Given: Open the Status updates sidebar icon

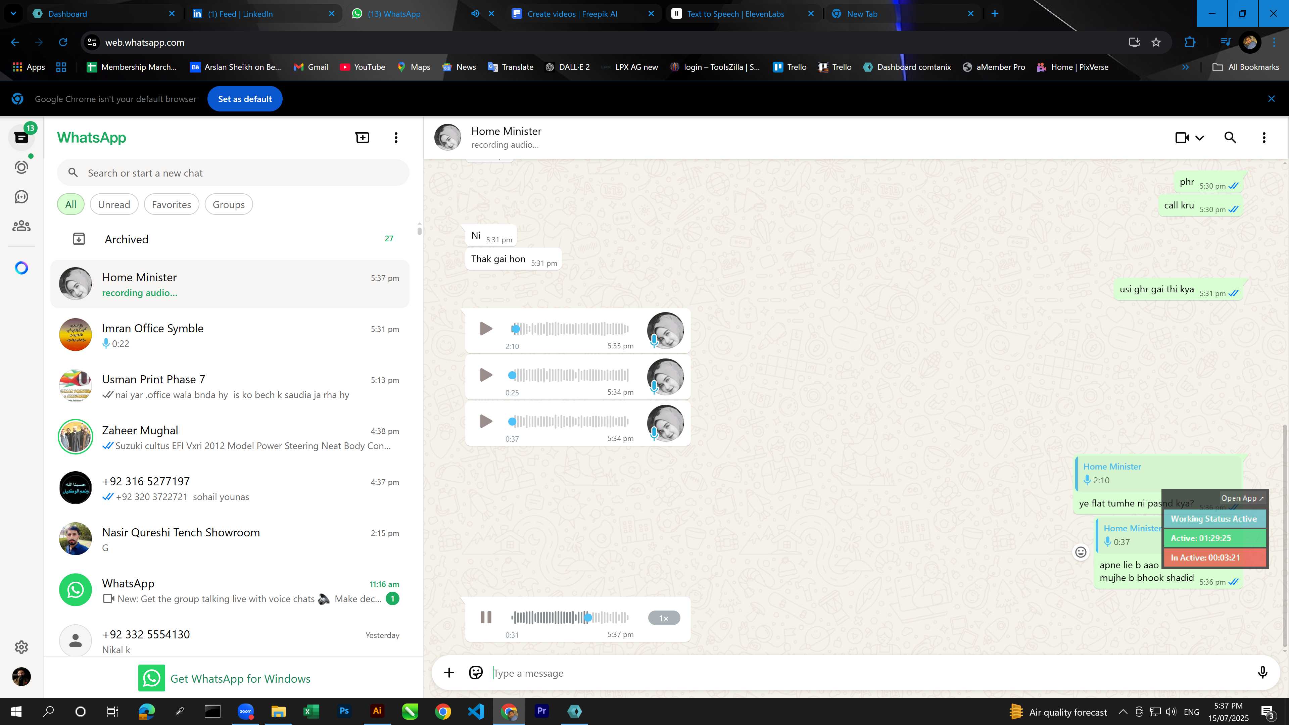Looking at the screenshot, I should tap(21, 166).
